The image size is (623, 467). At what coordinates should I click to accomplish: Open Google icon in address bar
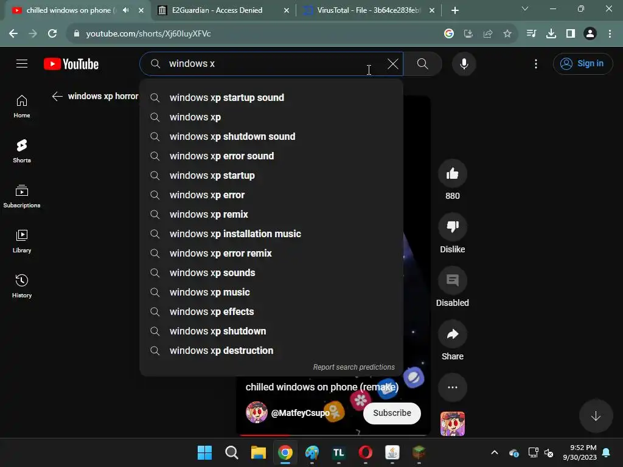(448, 34)
